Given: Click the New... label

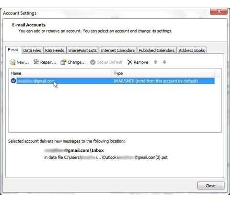Looking at the screenshot, I should coord(23,62).
